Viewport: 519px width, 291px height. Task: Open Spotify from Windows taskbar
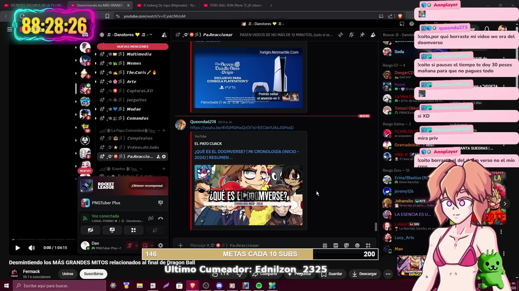click(259, 286)
